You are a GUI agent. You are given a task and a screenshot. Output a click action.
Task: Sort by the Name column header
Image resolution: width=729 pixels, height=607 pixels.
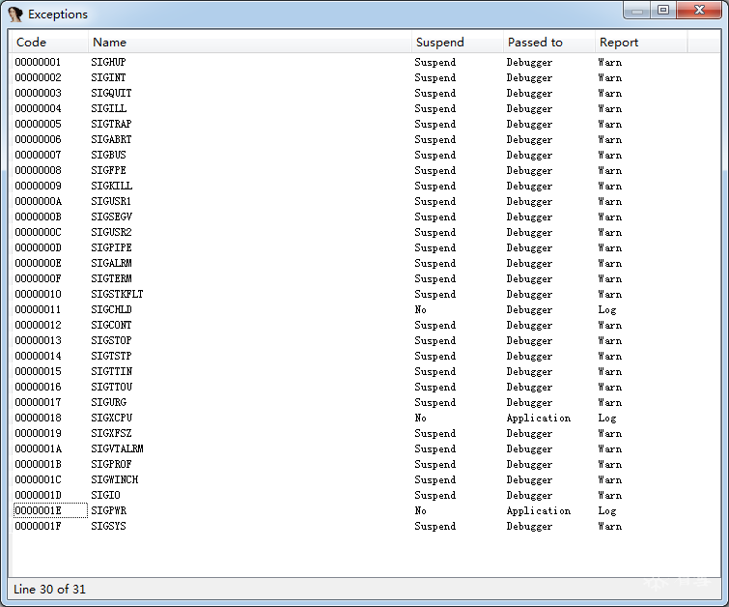(250, 43)
